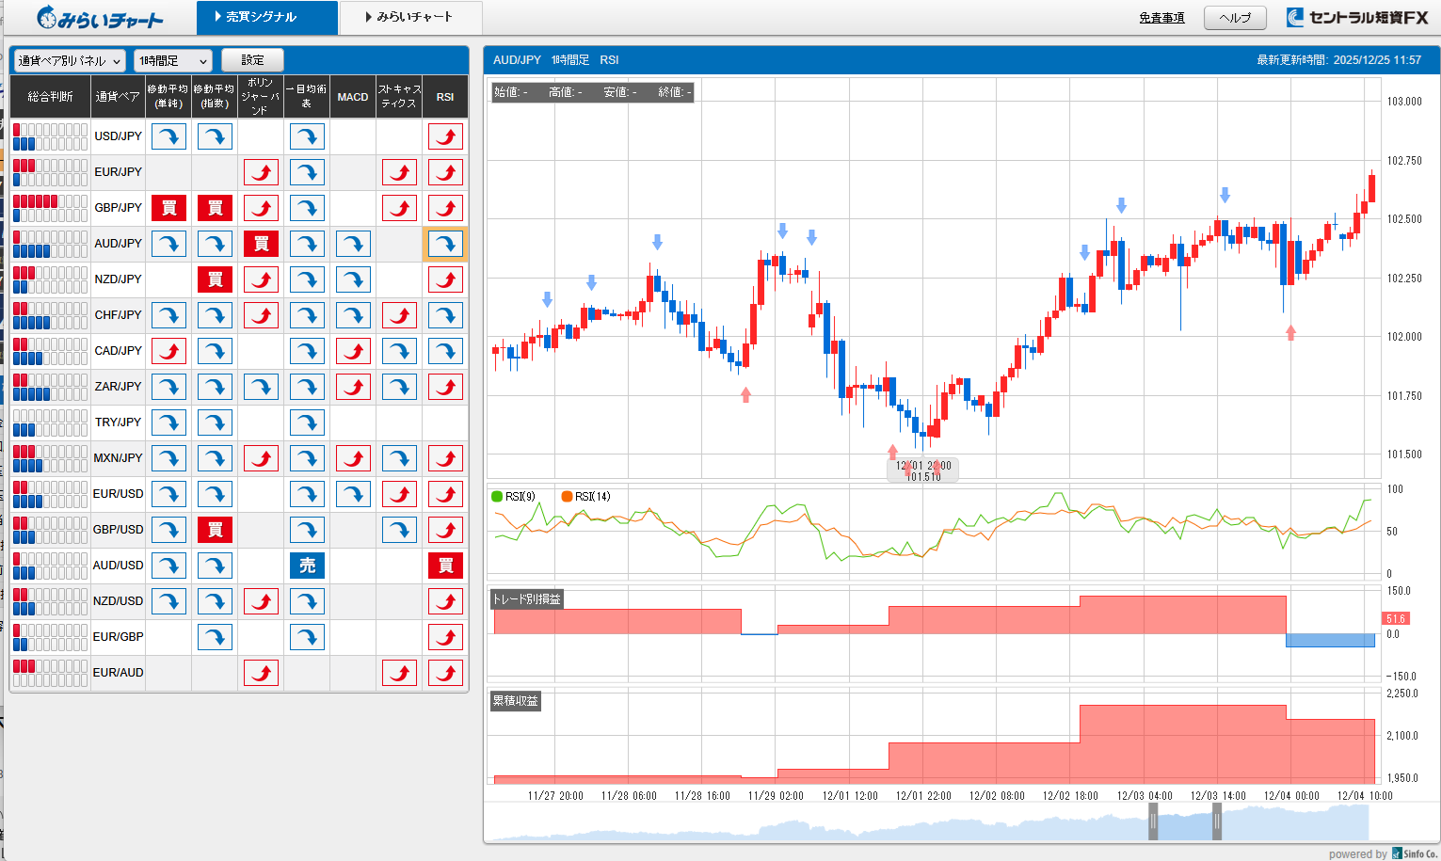Click the AUD/USD RSI buy signal icon
Screen dimensions: 1441x861
pyautogui.click(x=445, y=566)
